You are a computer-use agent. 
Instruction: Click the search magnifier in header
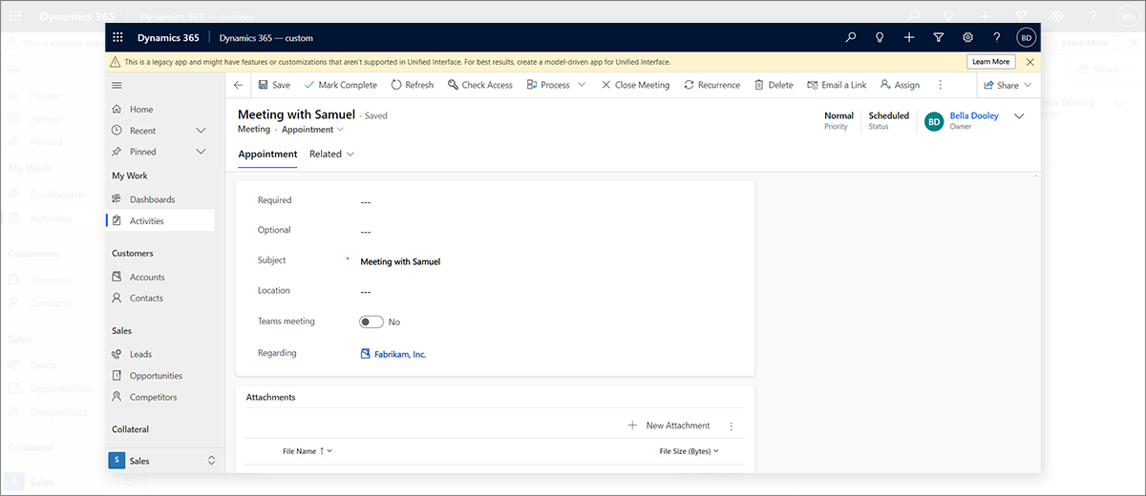851,38
